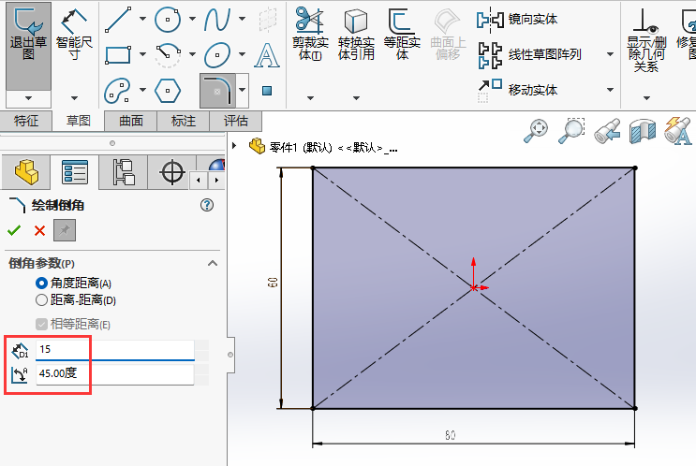Image resolution: width=696 pixels, height=466 pixels.
Task: Toggle the keep-visible pushpin button
Action: click(x=65, y=230)
